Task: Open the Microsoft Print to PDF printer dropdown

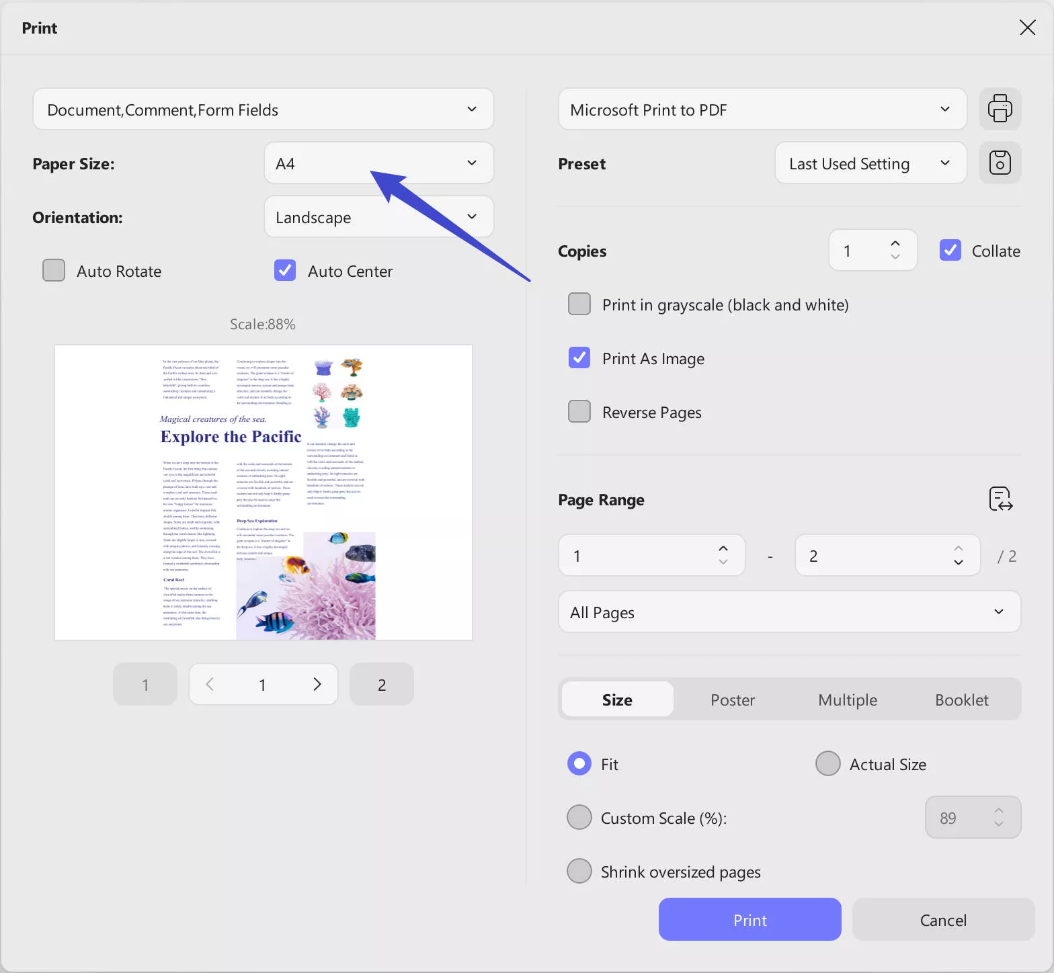Action: pos(763,109)
